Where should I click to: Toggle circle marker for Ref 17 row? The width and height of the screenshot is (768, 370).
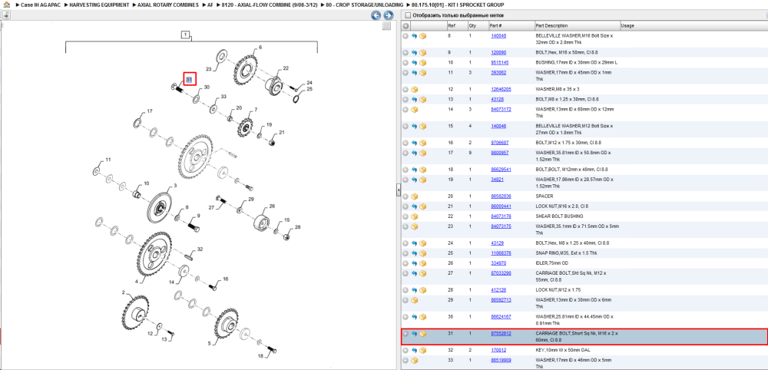click(x=406, y=154)
